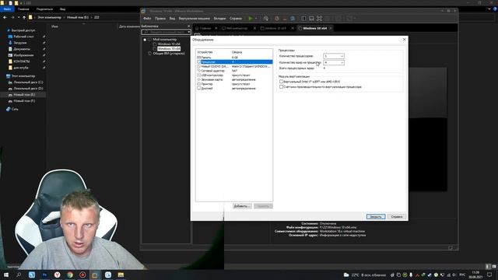
Task: Open Explorer Файл ribbon tab
Action: tap(7, 9)
